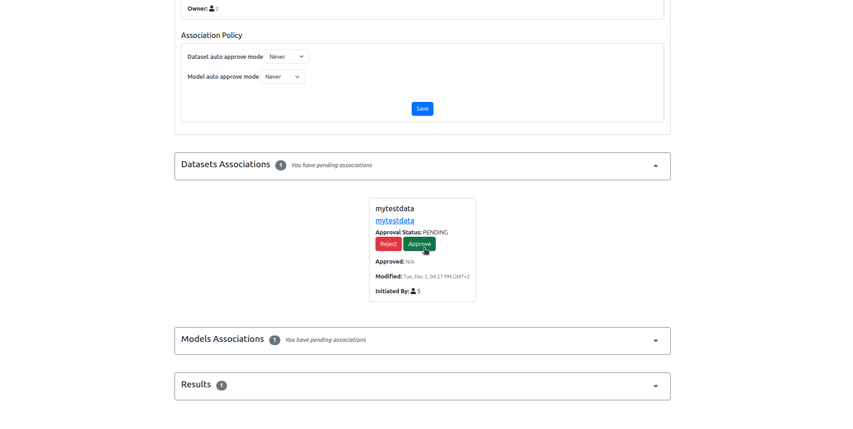Open the Dataset auto approve mode dropdown
The image size is (853, 429).
(x=286, y=57)
